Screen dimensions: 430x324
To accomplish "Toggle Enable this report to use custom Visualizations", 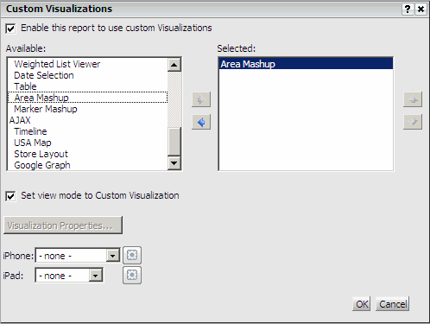I will tap(10, 29).
